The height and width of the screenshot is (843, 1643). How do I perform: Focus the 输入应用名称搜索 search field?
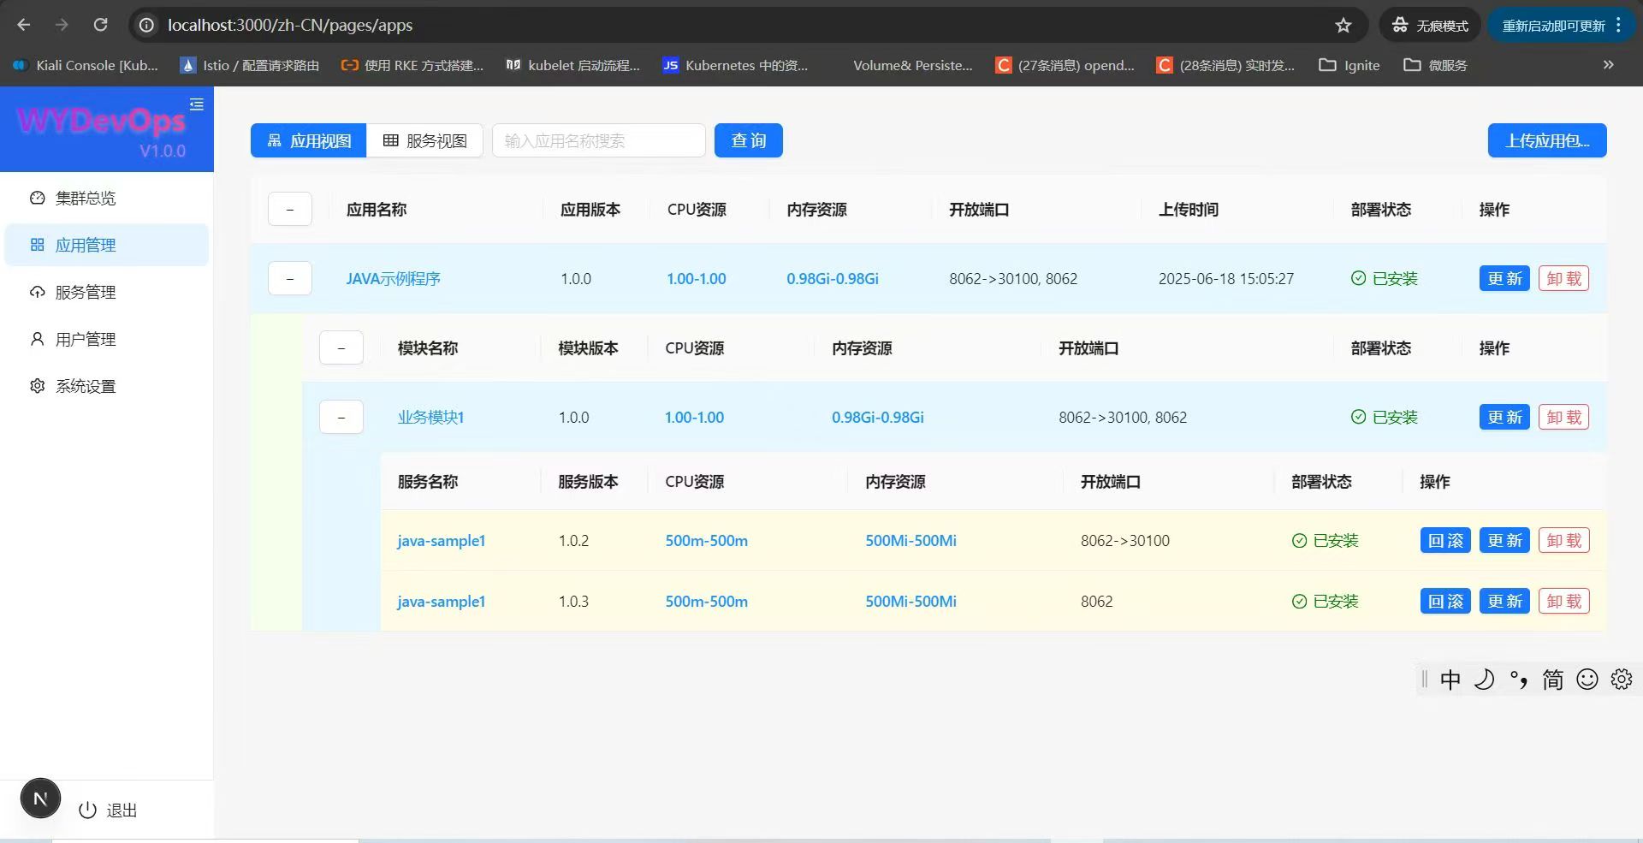(x=599, y=140)
